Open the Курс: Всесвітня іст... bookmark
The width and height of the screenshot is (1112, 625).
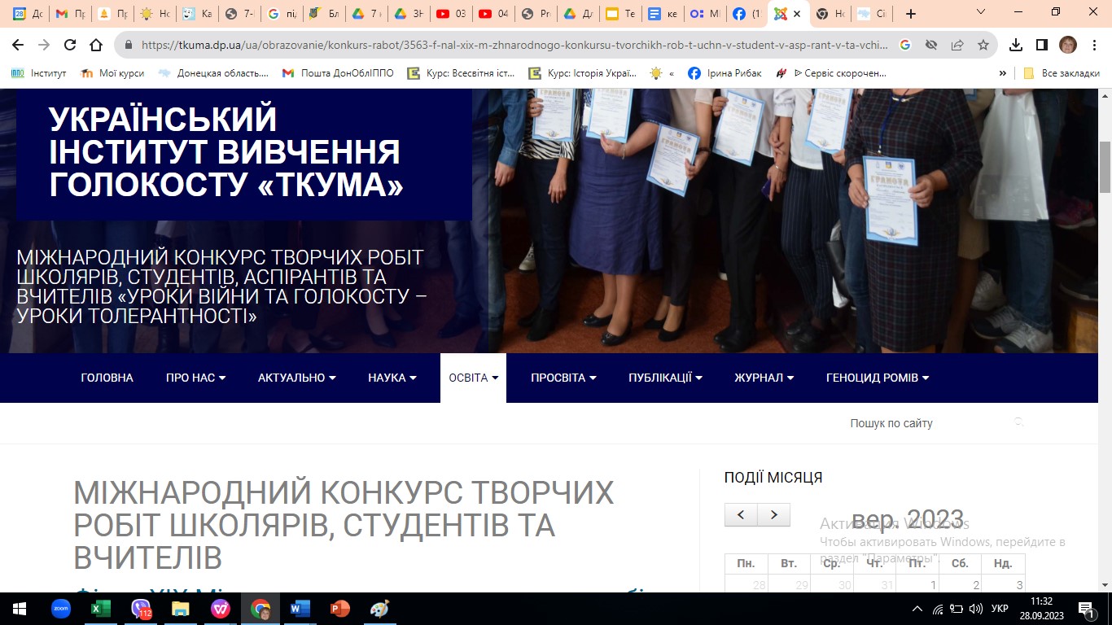point(462,73)
